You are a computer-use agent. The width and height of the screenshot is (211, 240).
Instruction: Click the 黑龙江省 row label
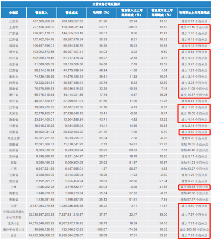pyautogui.click(x=14, y=138)
